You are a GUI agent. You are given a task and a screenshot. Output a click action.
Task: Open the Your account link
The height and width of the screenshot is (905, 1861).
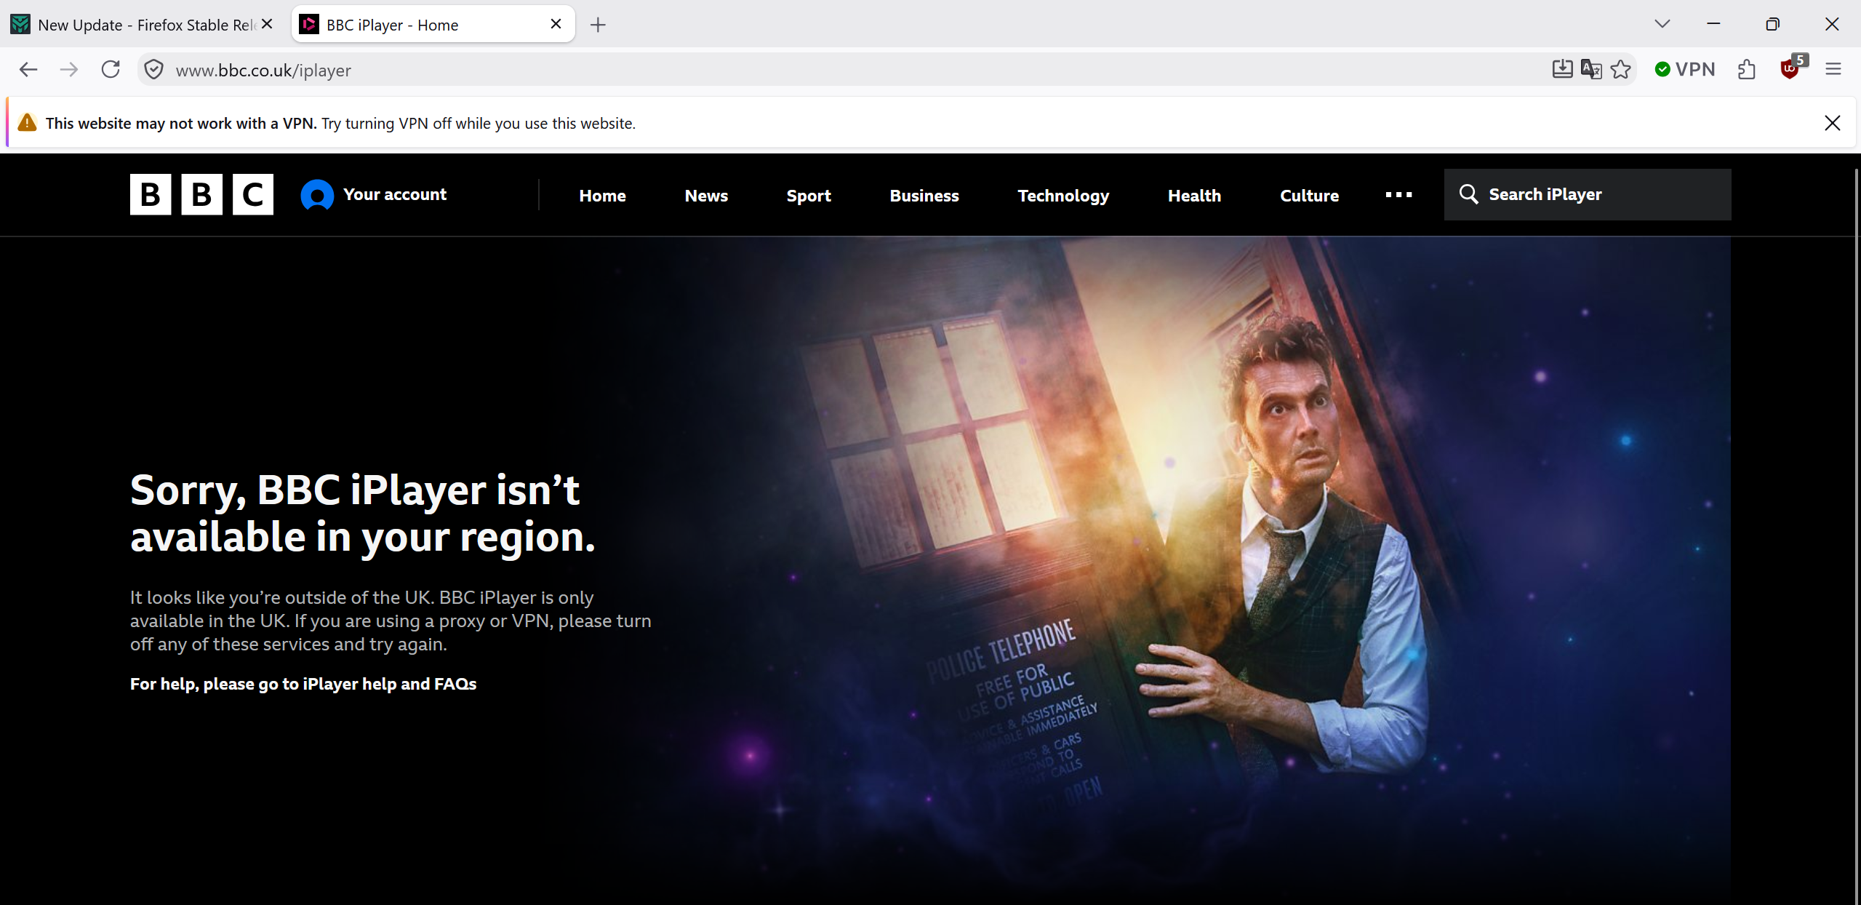(395, 194)
